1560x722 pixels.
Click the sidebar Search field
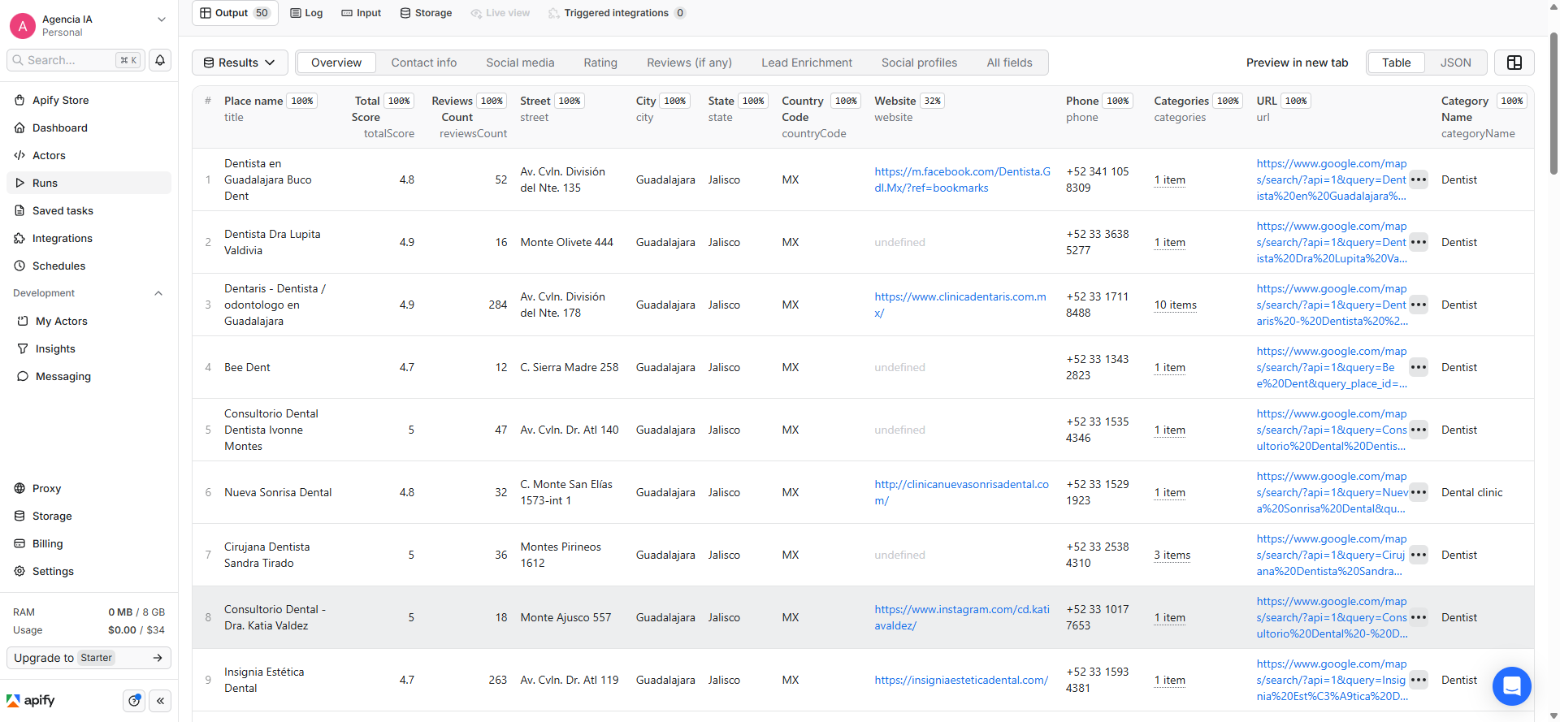(x=76, y=60)
